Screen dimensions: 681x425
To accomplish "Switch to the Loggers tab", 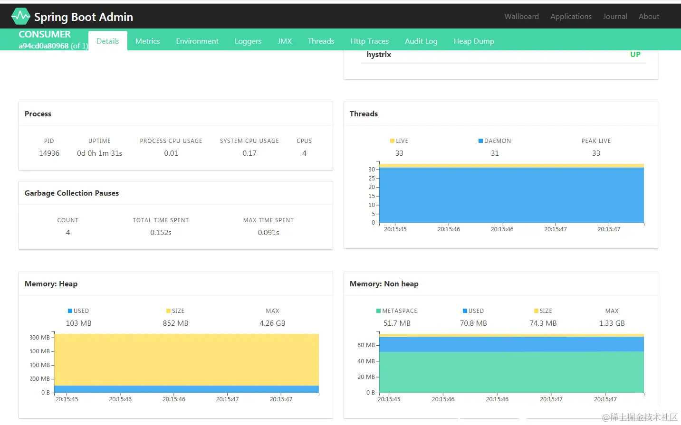I will [x=248, y=41].
